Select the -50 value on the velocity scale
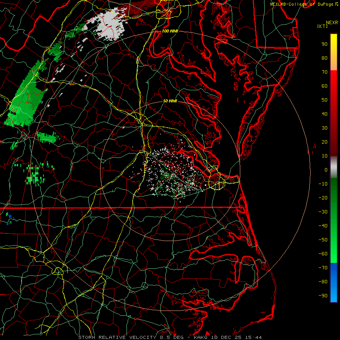340x340 pixels. pos(323,240)
